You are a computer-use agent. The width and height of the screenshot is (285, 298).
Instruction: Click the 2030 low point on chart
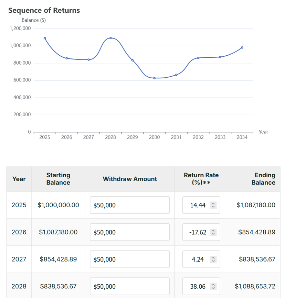pyautogui.click(x=154, y=78)
